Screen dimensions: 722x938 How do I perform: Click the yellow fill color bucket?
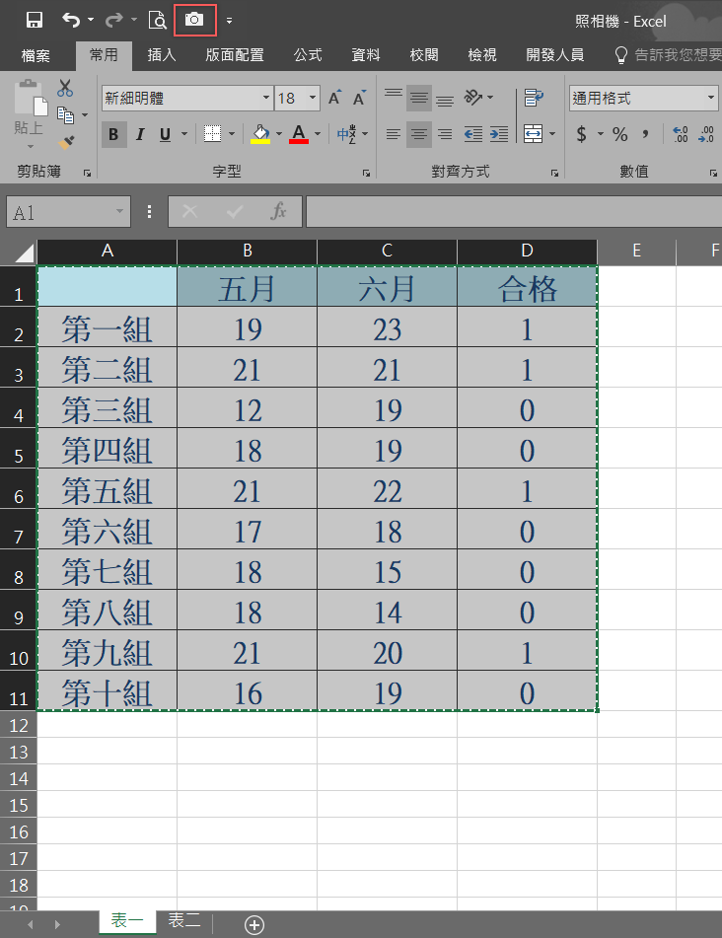tap(260, 134)
